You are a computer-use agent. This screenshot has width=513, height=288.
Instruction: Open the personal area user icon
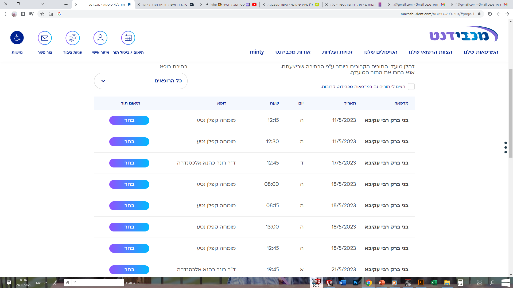[100, 38]
